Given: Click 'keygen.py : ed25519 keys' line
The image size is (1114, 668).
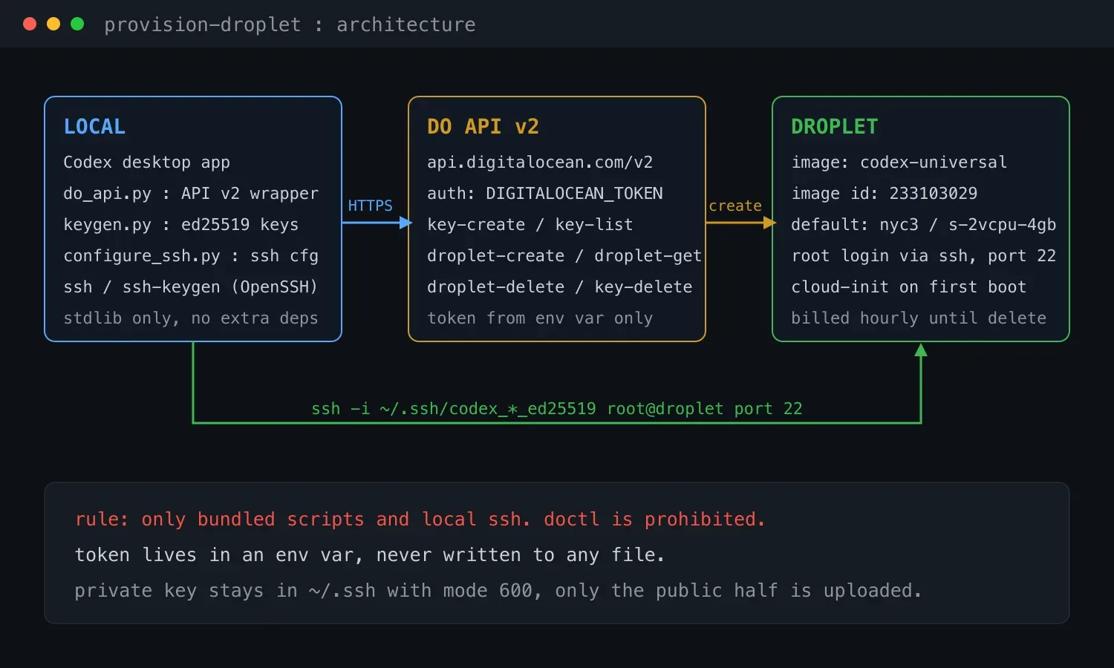Looking at the screenshot, I should (x=180, y=225).
